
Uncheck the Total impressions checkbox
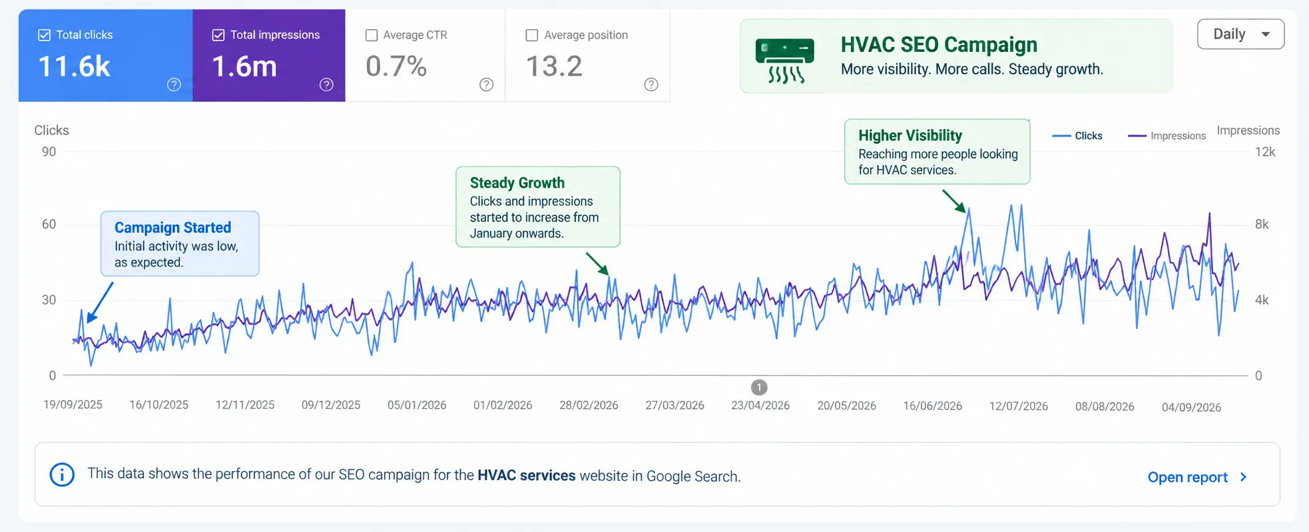pos(218,35)
